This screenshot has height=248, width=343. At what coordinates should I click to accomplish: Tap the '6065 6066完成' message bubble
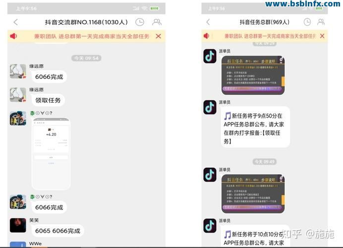pos(57,231)
